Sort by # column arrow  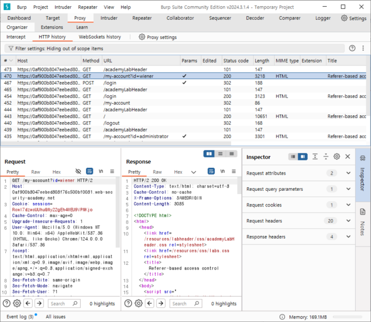[11, 61]
